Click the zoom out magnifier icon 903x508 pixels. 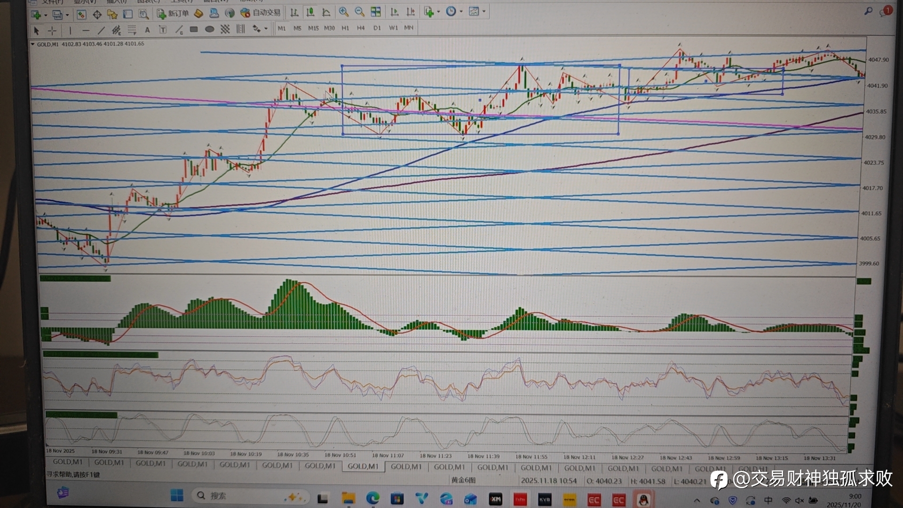point(359,12)
